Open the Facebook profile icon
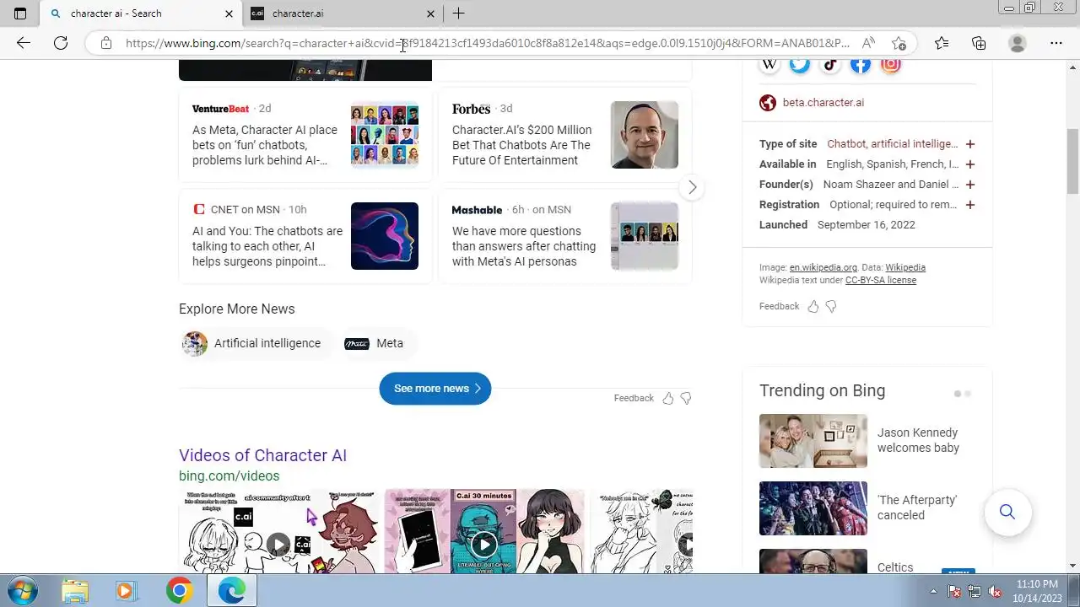1080x607 pixels. click(x=860, y=64)
